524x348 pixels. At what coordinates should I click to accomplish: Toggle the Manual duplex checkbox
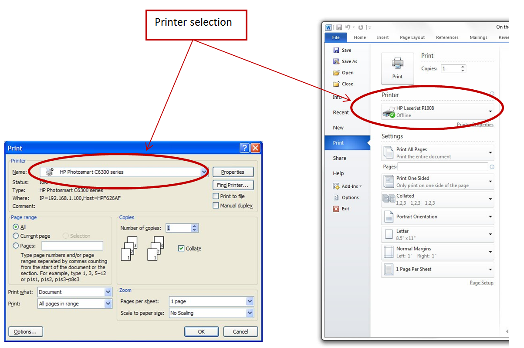tap(216, 206)
